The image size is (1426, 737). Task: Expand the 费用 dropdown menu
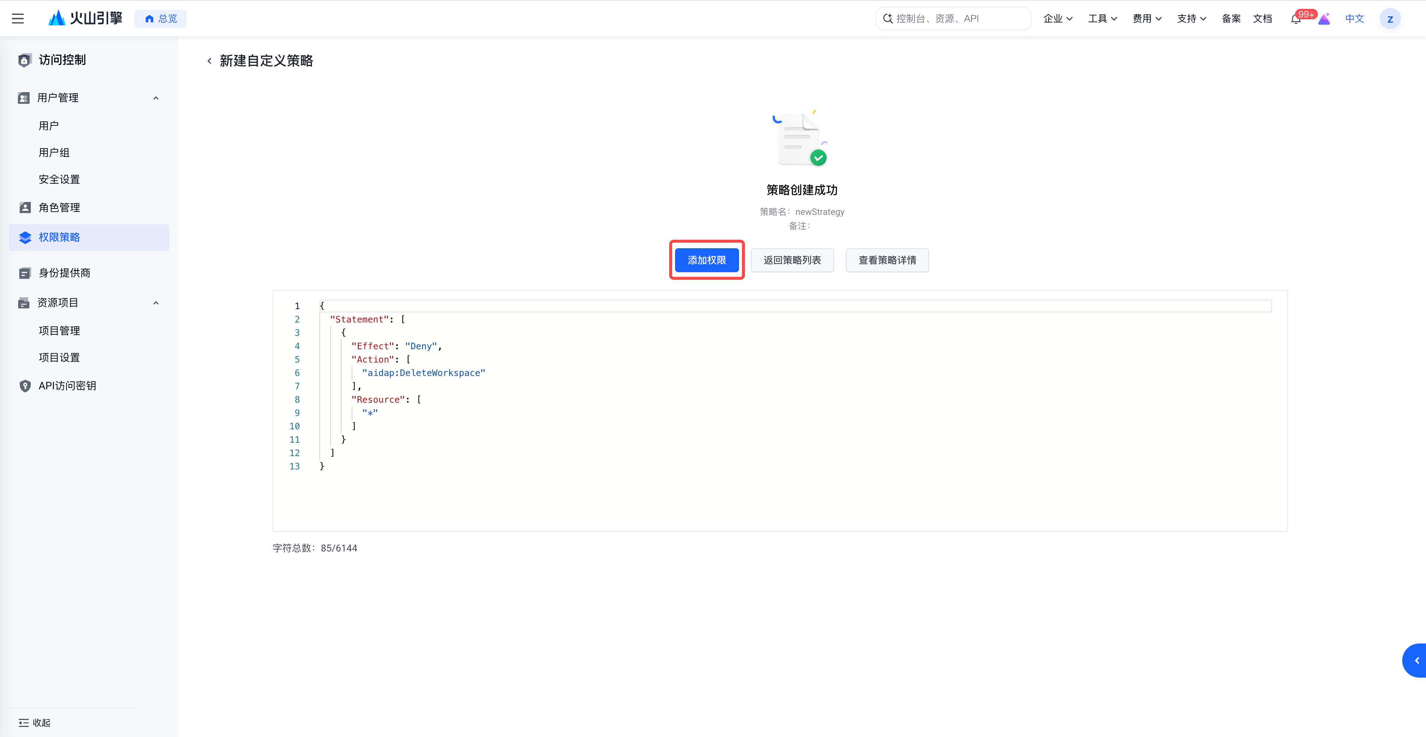1147,19
